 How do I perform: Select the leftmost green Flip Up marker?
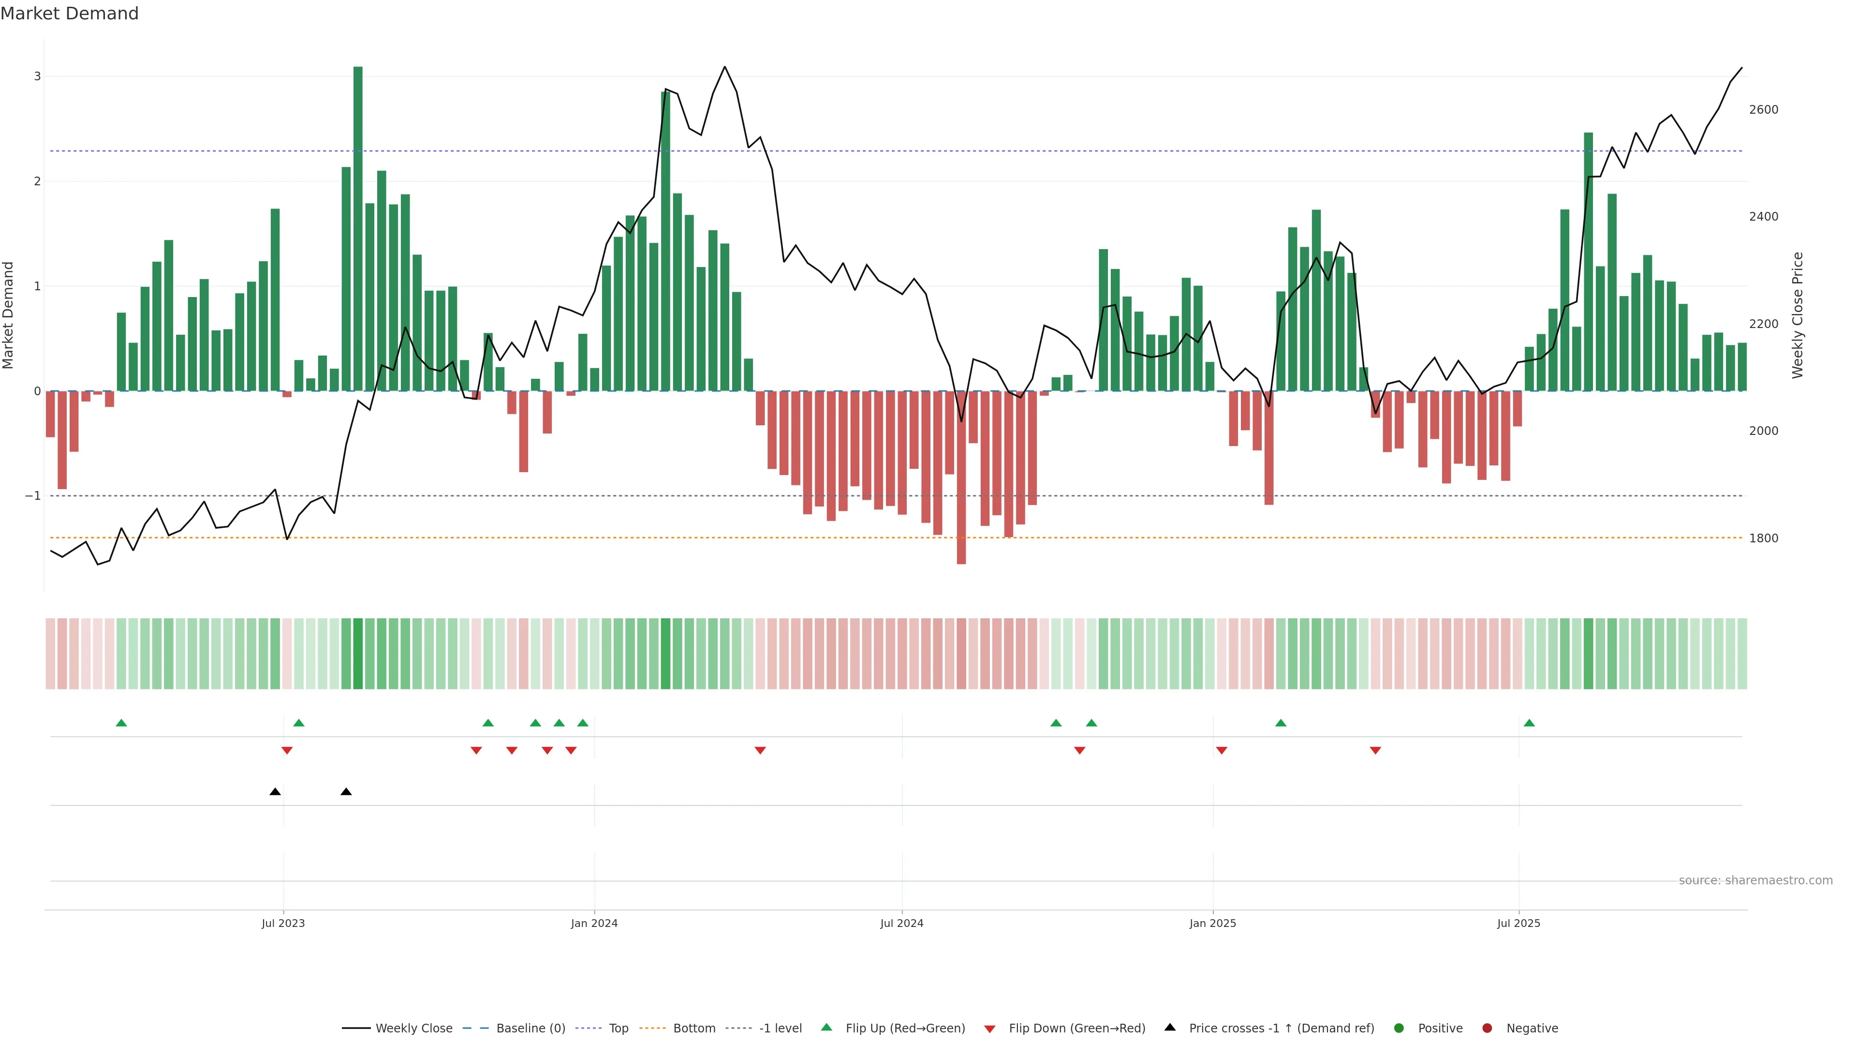tap(121, 723)
